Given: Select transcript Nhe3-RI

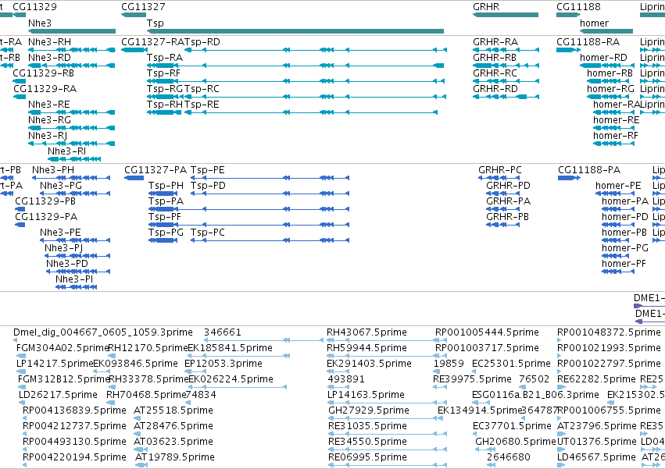Looking at the screenshot, I should pyautogui.click(x=74, y=159).
